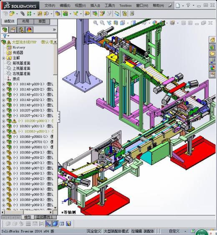Viewport: 217px width, 235px height.
Task: Click the Linear Component Pattern icon
Action: point(29,14)
